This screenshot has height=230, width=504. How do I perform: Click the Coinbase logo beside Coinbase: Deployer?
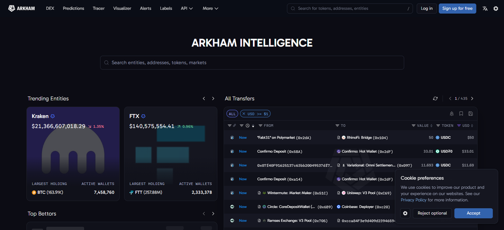click(339, 207)
